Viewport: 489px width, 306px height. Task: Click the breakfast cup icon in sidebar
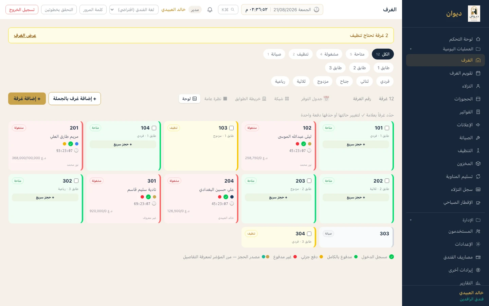478,202
